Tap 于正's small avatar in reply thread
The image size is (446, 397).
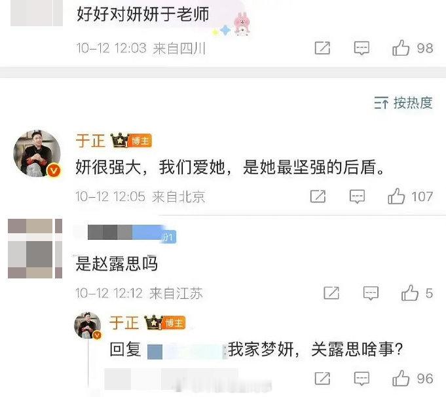click(x=87, y=326)
